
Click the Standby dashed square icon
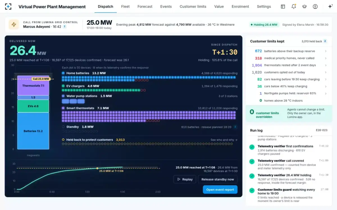coord(63,127)
